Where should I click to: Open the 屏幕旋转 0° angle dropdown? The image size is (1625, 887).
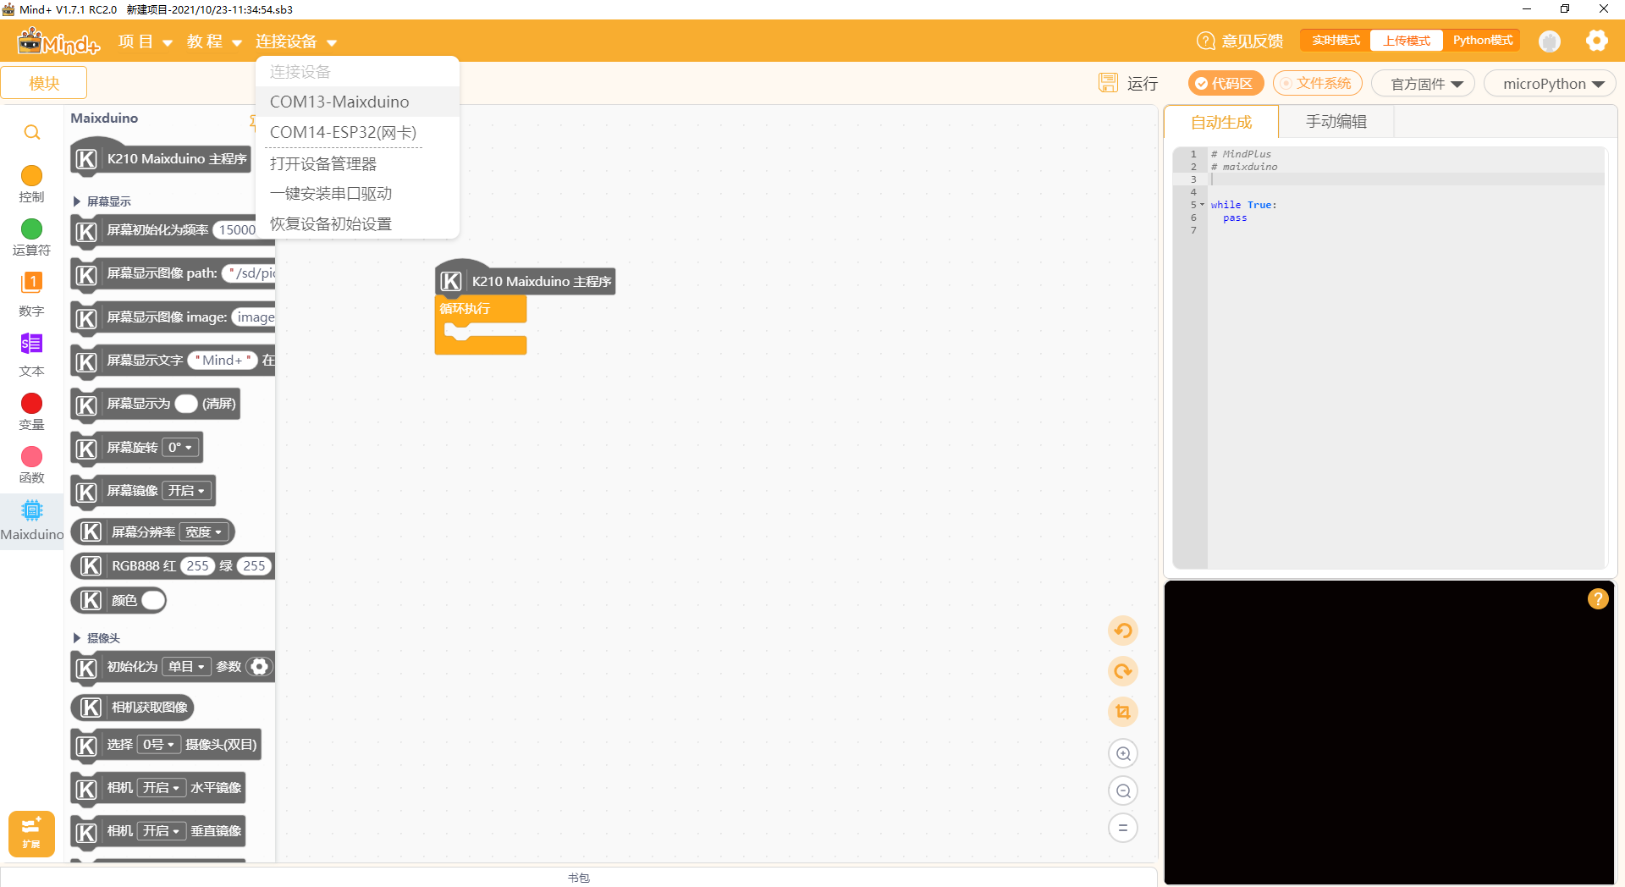pyautogui.click(x=180, y=448)
